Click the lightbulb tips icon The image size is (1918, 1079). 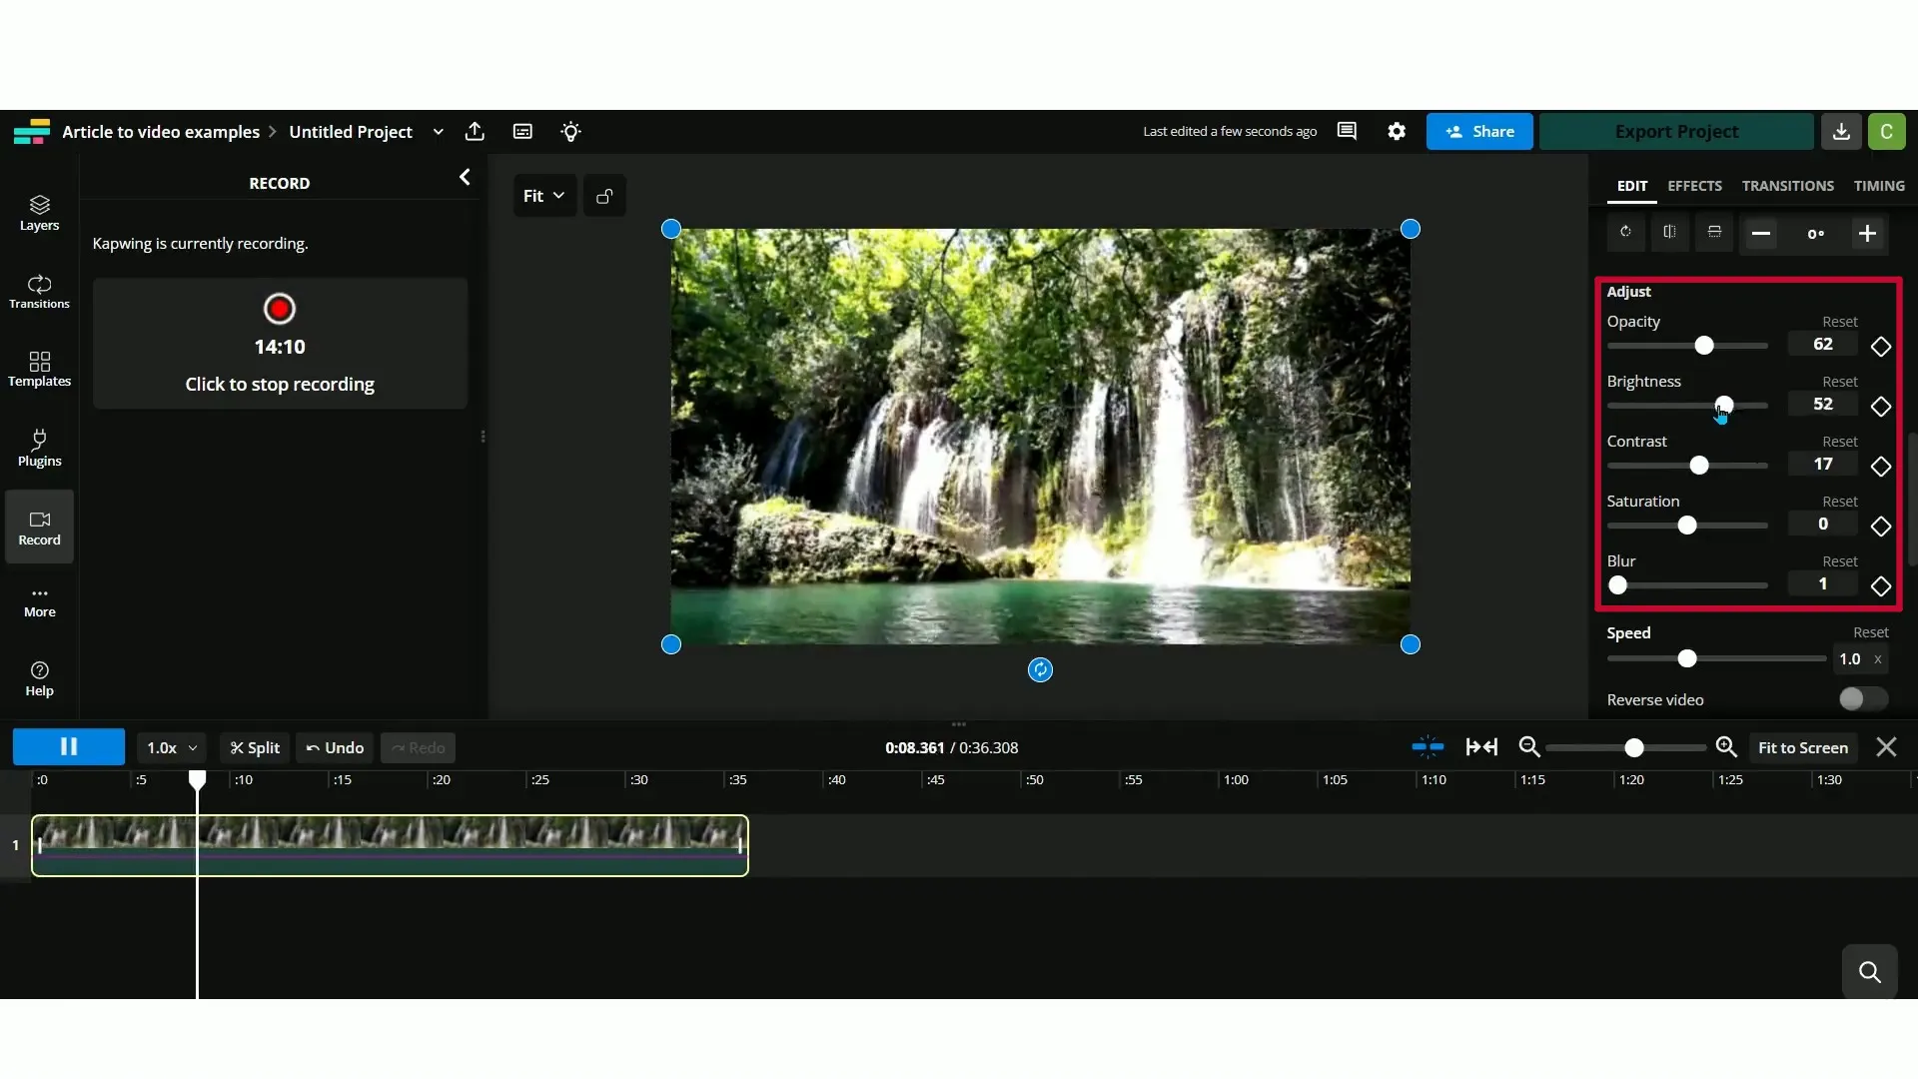coord(570,132)
